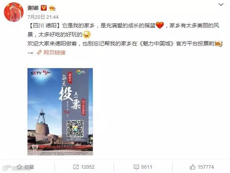Click the 谢娜 profile avatar
Image resolution: width=230 pixels, height=173 pixels.
(14, 12)
